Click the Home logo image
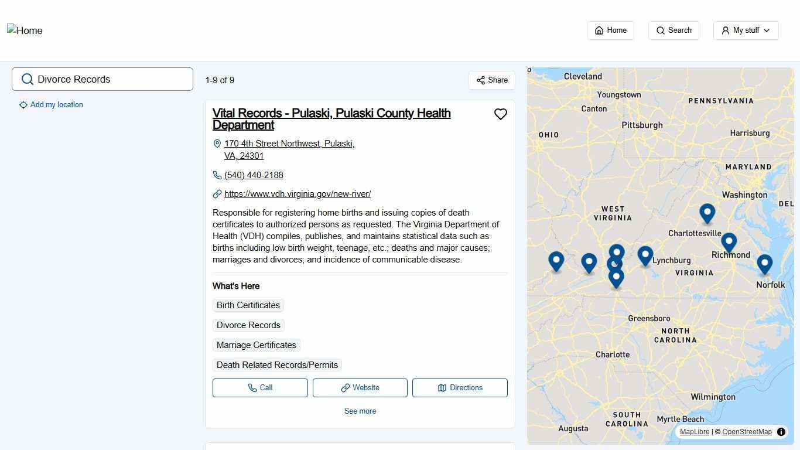The image size is (800, 450). pos(25,30)
